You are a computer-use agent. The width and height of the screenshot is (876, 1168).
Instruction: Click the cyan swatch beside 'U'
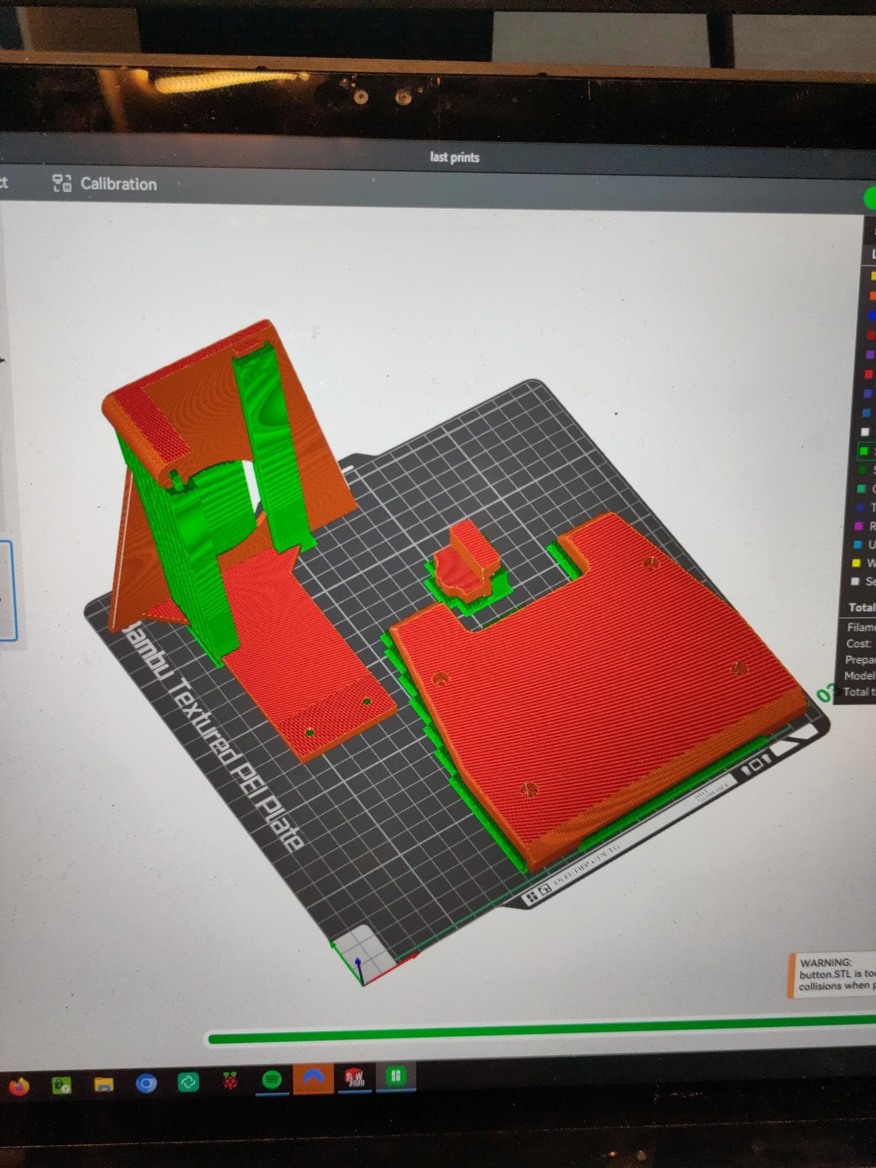(x=857, y=545)
